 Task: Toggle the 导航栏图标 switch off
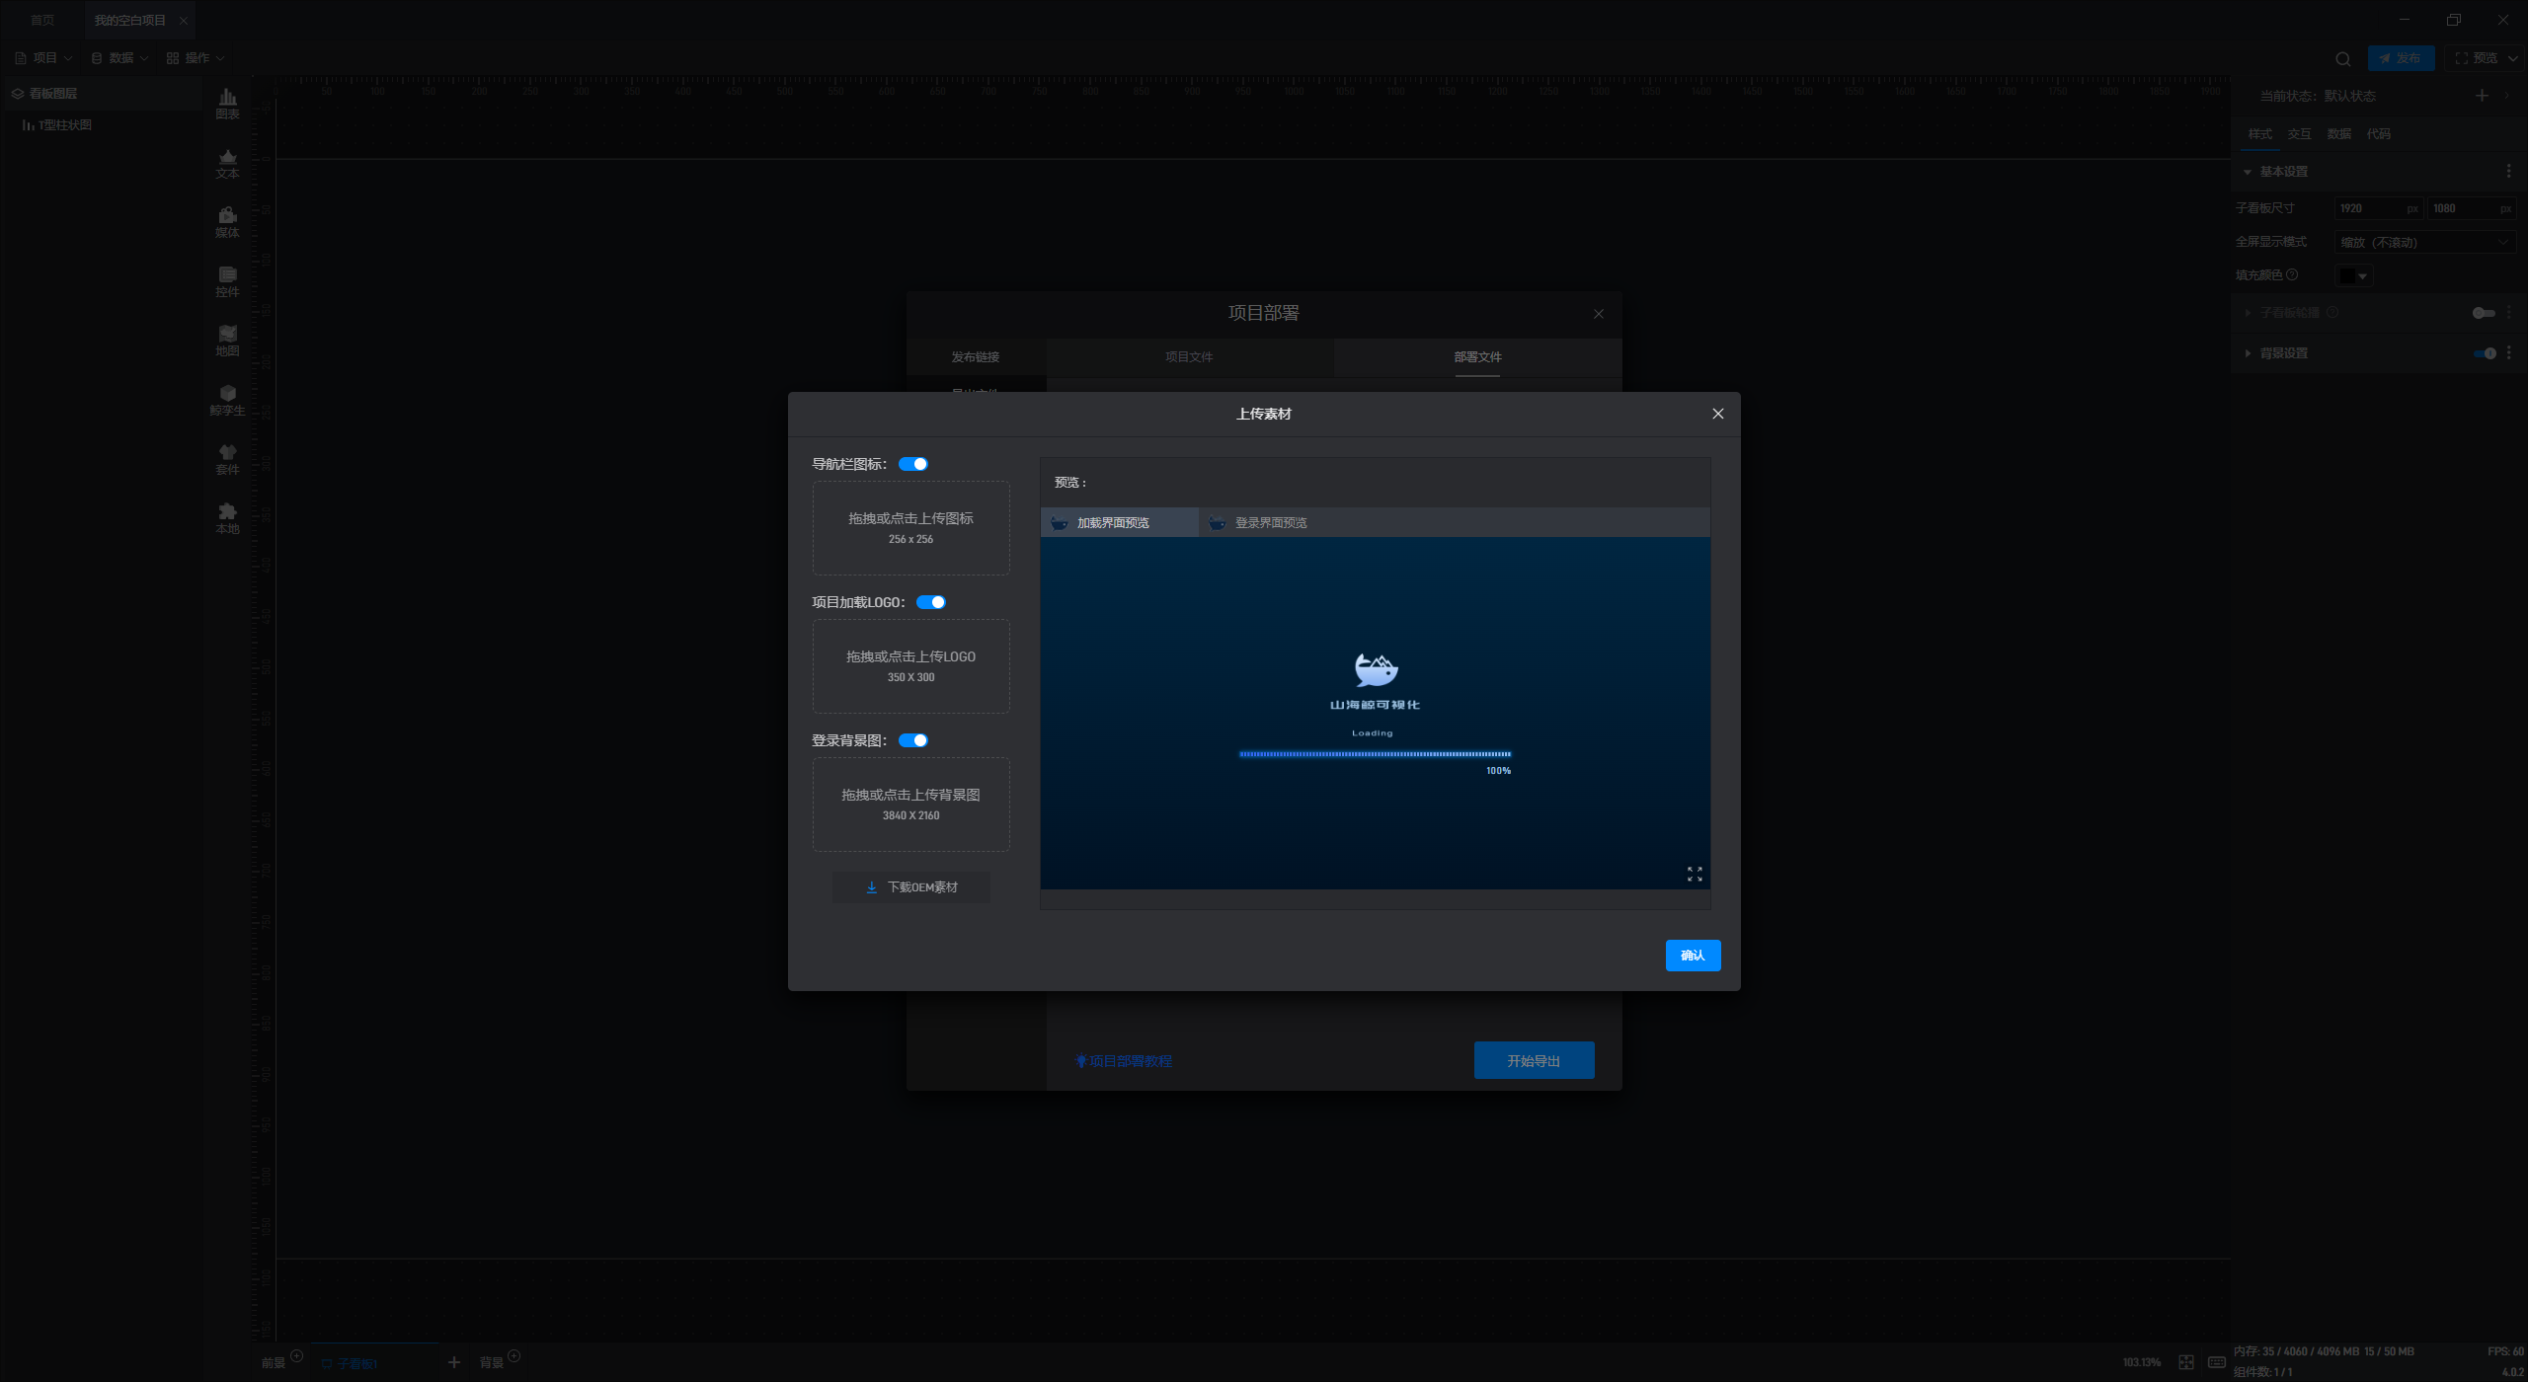click(x=913, y=464)
